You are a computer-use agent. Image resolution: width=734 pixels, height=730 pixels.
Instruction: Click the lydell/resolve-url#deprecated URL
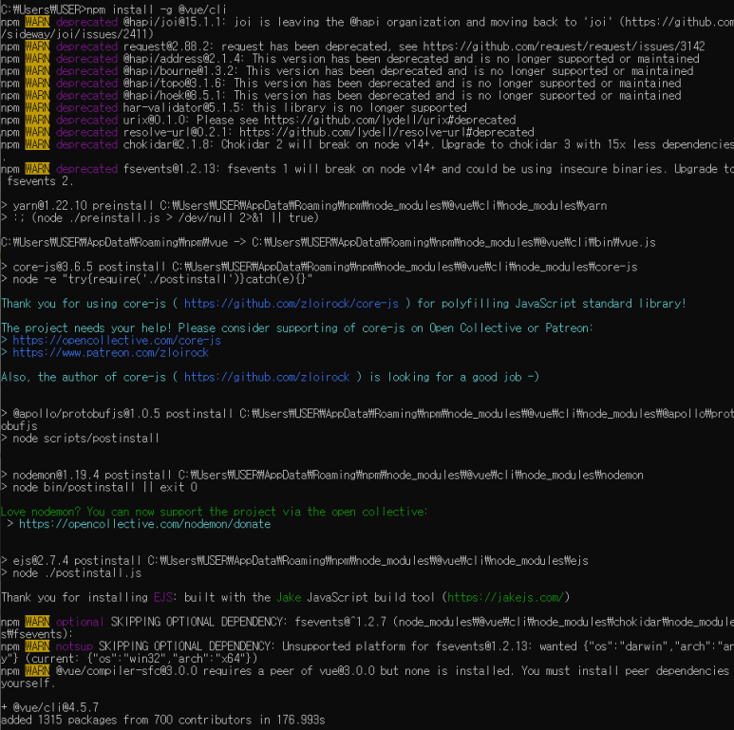[386, 132]
